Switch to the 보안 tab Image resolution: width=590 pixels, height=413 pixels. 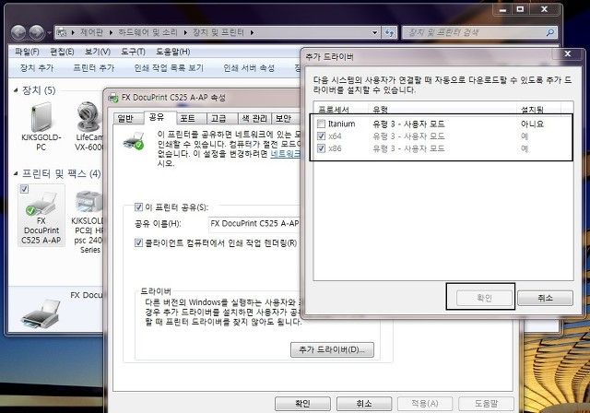pos(284,119)
